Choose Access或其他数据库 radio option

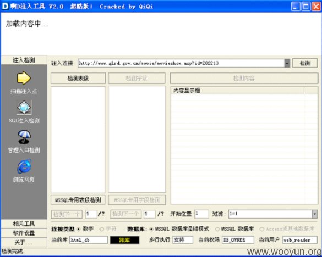coord(262,229)
